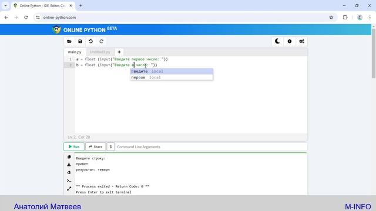Run the Python program

(74, 147)
